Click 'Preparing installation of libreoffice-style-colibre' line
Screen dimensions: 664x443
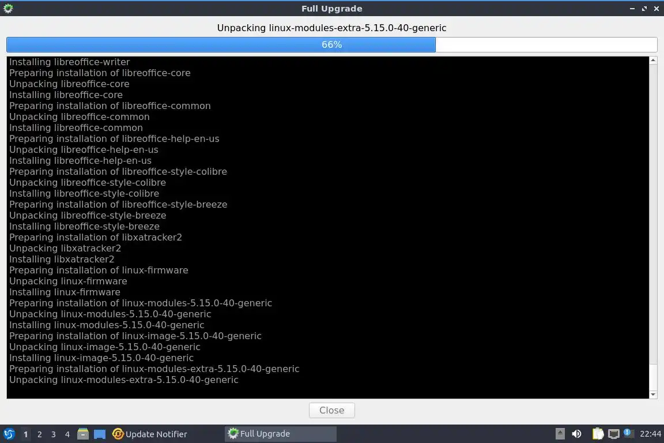tap(118, 172)
